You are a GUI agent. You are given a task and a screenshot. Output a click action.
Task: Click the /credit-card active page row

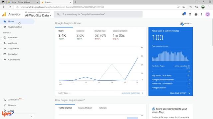point(171,84)
